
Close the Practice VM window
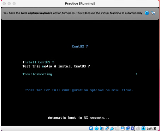tap(4, 4)
